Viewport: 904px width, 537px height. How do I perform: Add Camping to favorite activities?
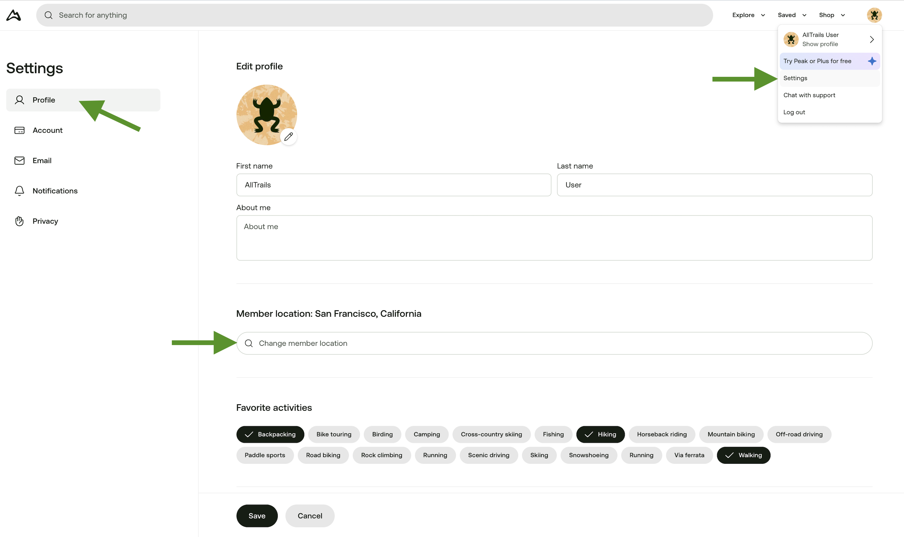pos(427,434)
